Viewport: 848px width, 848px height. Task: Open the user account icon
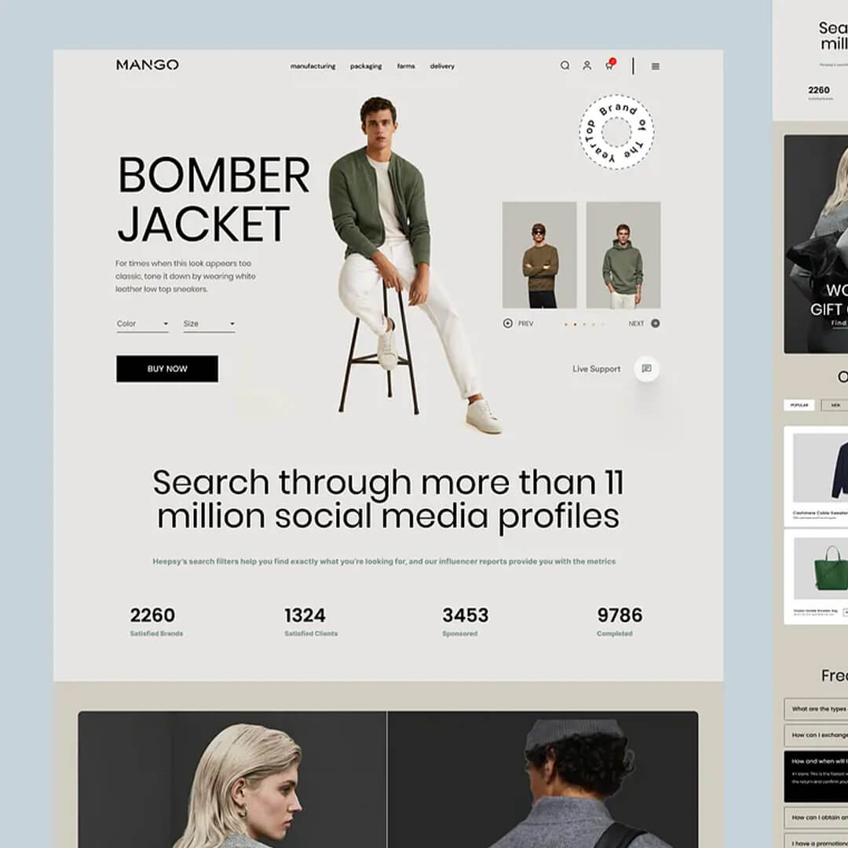tap(587, 66)
